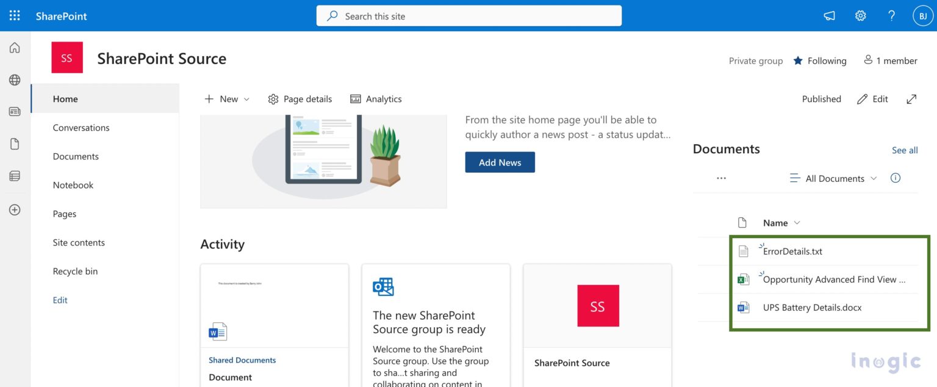
Task: Go to the Conversations section
Action: coord(81,128)
